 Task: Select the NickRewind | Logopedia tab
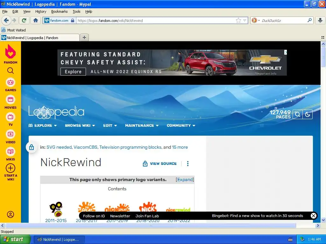40,37
